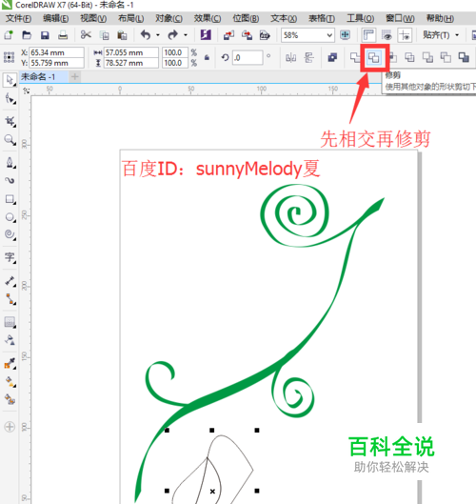Screen dimensions: 476x504
Task: Select the Smart Fill tool
Action: pyautogui.click(x=10, y=399)
